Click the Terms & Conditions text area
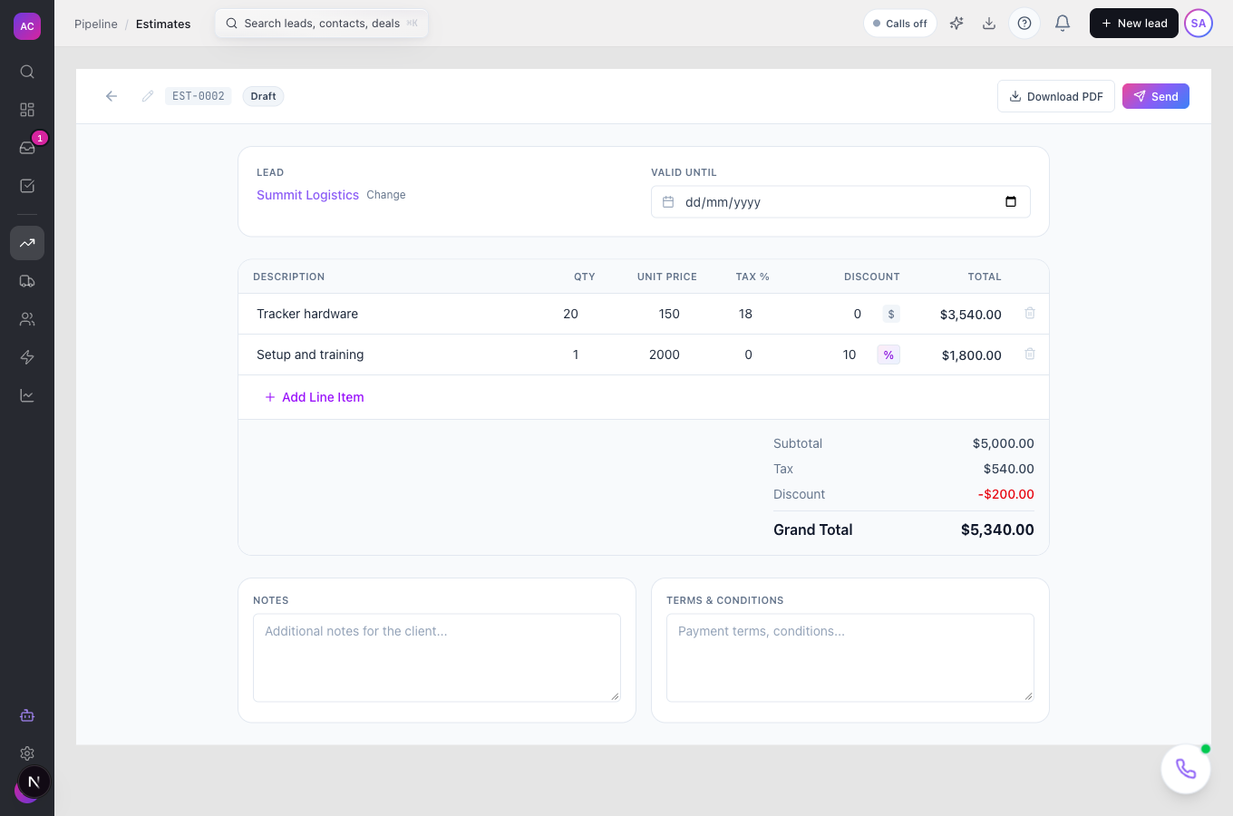The width and height of the screenshot is (1233, 816). point(850,657)
